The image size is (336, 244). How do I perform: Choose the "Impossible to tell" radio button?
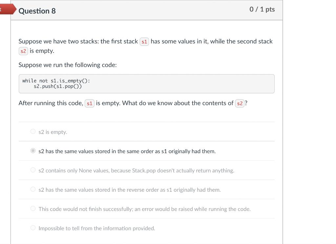pyautogui.click(x=33, y=228)
